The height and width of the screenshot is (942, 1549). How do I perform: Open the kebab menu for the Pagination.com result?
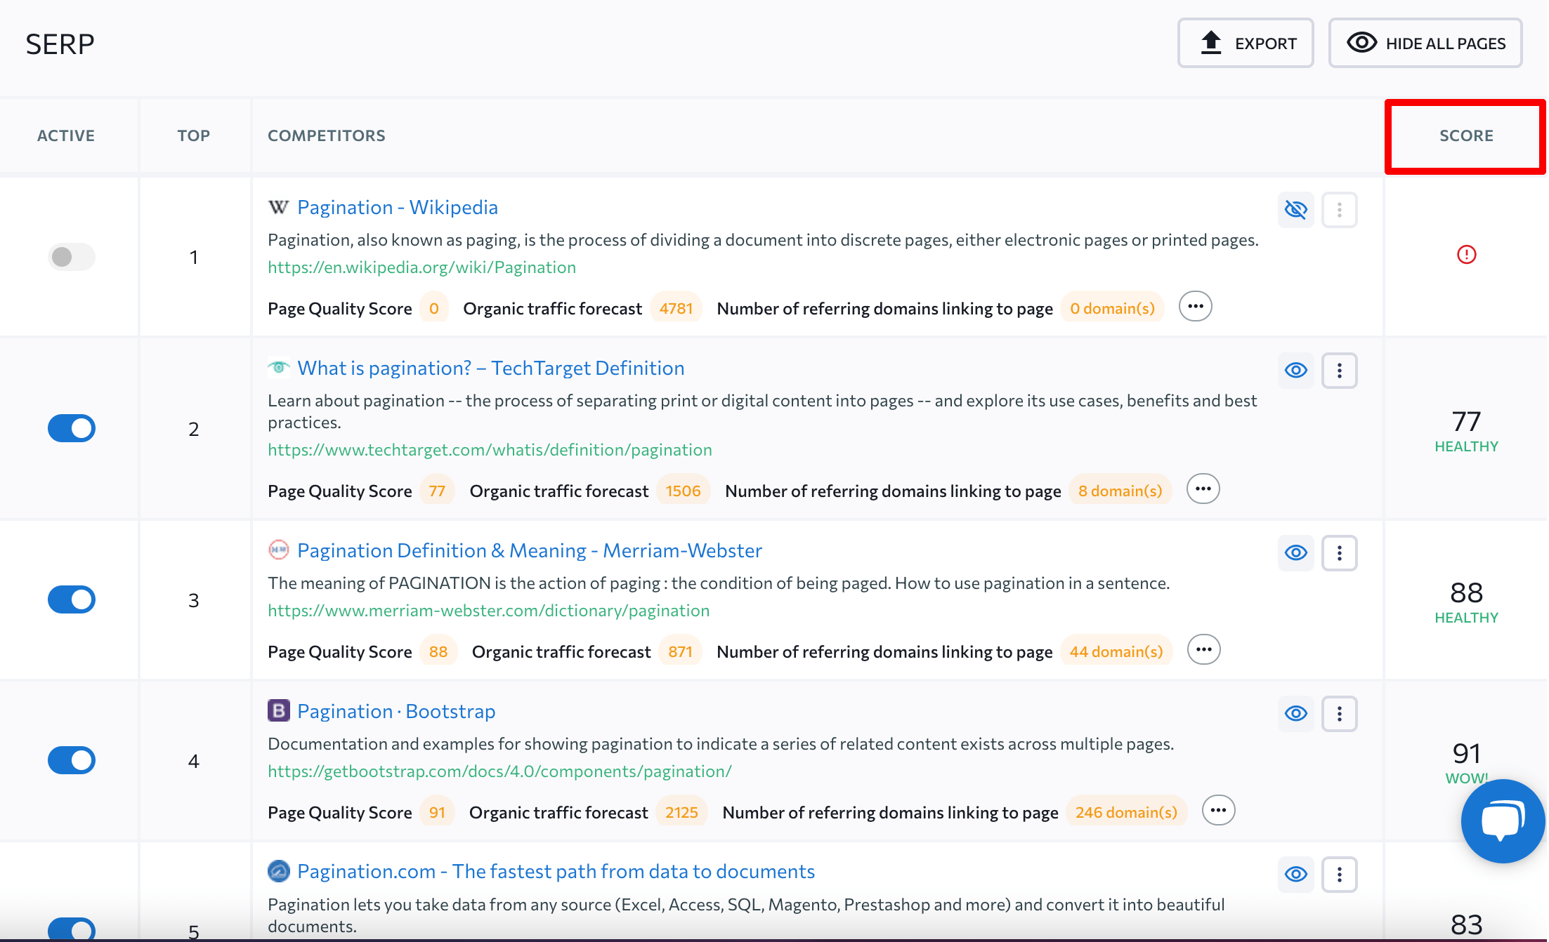1339,874
